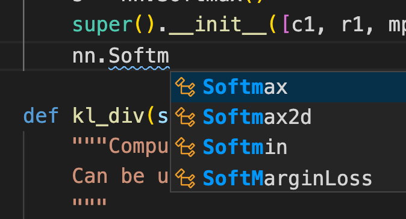Click the class icon beside Softmax2d
The width and height of the screenshot is (406, 219).
pyautogui.click(x=185, y=117)
